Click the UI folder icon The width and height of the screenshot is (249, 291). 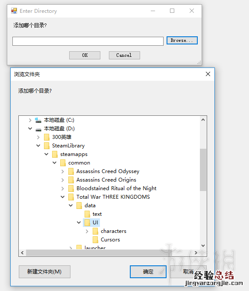pyautogui.click(x=87, y=223)
